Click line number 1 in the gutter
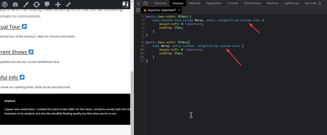 143,17
